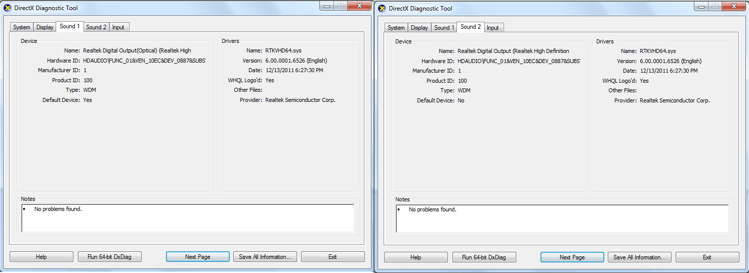Image resolution: width=749 pixels, height=273 pixels.
Task: Select the Sound 1 tab in the left window
Action: coord(70,26)
